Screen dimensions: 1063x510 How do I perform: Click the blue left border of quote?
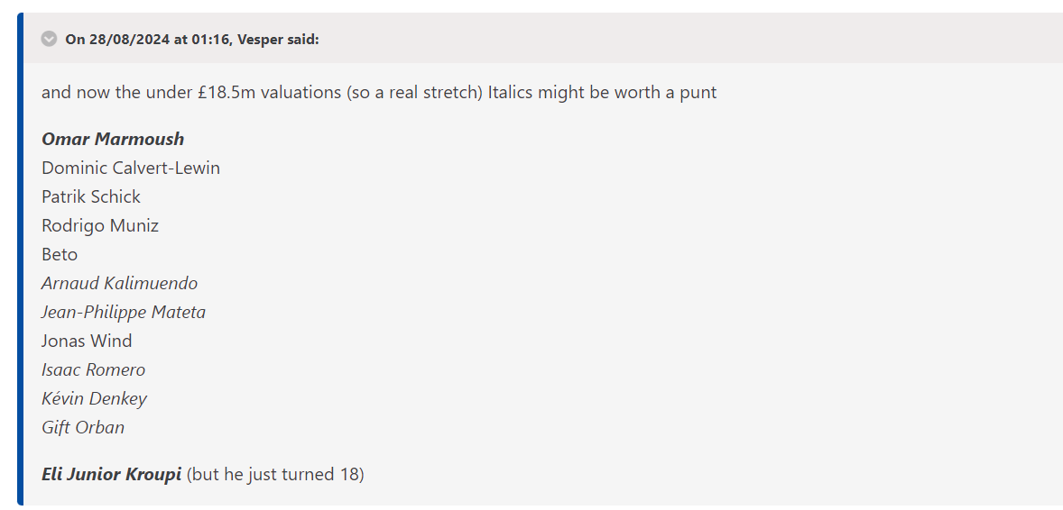[20, 270]
